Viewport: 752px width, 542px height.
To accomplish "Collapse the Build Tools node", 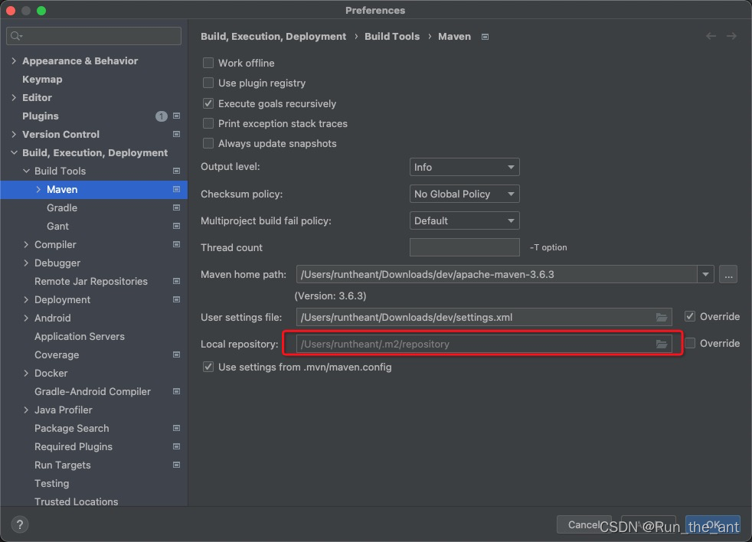I will [x=26, y=171].
